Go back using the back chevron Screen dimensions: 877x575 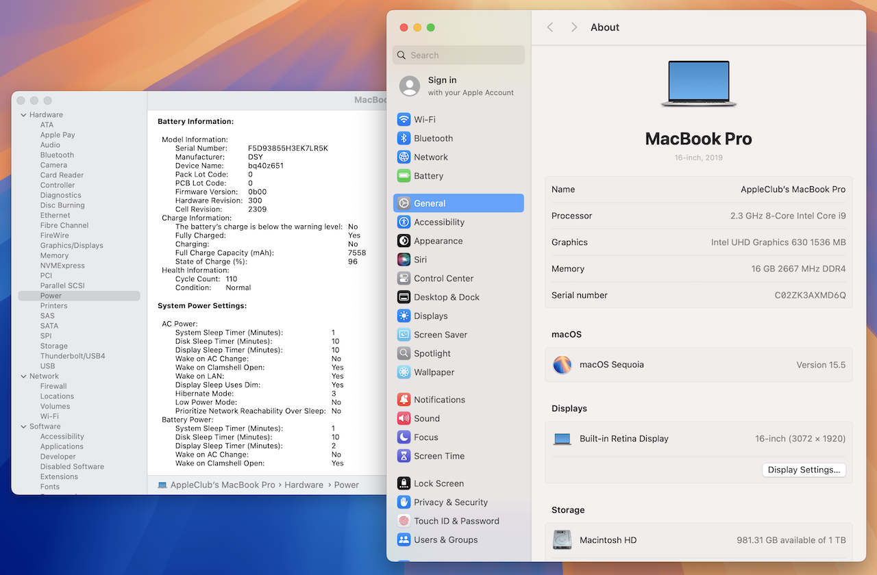click(x=549, y=27)
